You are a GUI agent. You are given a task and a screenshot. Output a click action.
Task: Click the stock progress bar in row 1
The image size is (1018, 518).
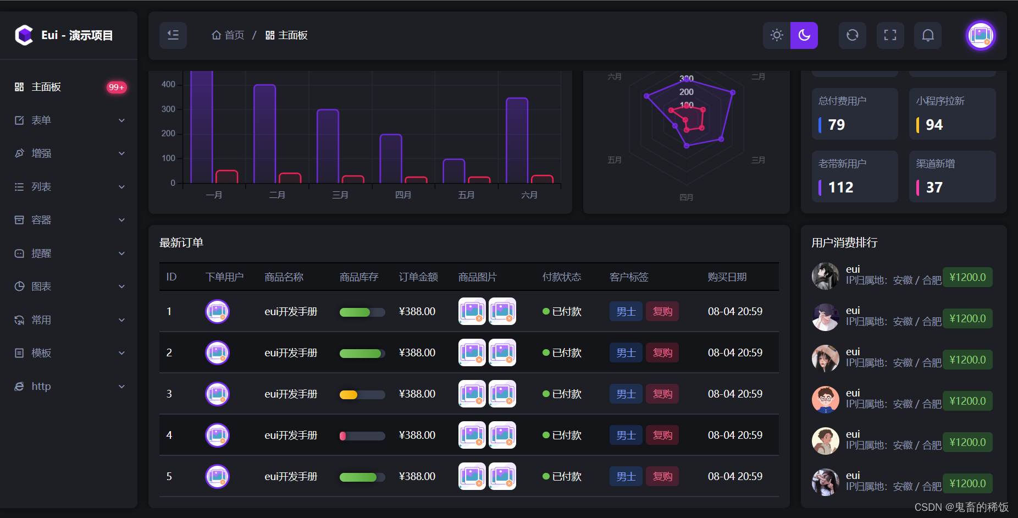[362, 312]
